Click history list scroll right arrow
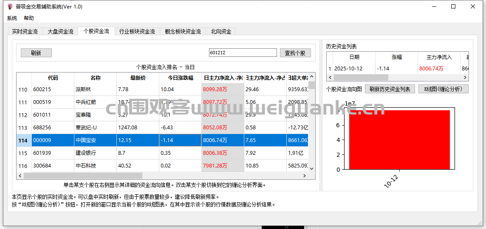This screenshot has width=486, height=229. coord(466,77)
